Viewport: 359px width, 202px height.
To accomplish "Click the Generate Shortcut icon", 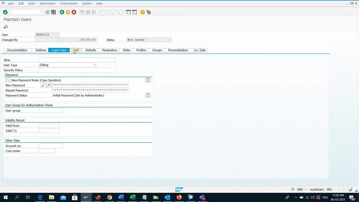I will click(x=134, y=12).
